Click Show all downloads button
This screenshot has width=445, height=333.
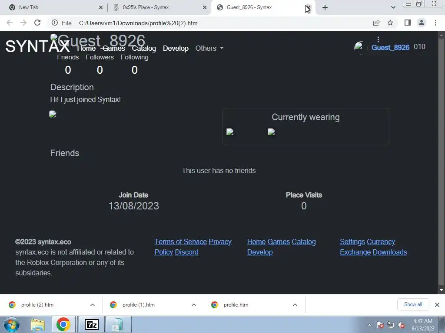point(413,304)
